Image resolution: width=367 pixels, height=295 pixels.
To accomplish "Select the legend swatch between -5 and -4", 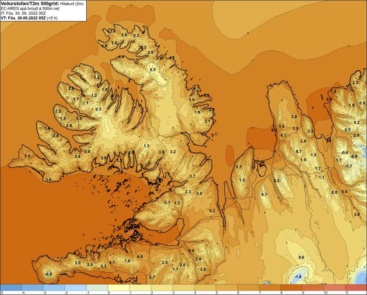I will point(11,288).
